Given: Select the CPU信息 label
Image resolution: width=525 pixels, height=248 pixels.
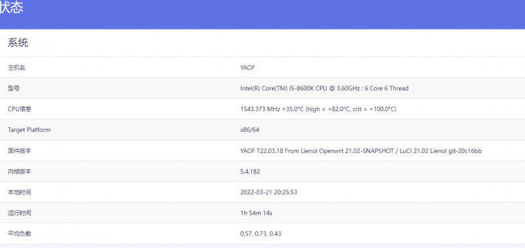Looking at the screenshot, I should tap(20, 109).
